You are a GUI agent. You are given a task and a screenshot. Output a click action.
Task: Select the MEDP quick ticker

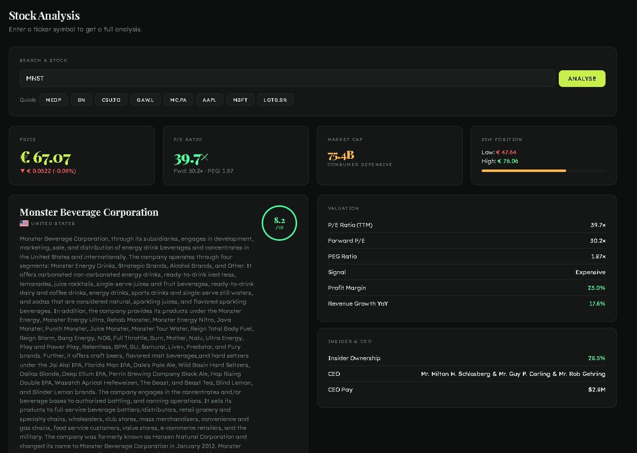coord(53,100)
